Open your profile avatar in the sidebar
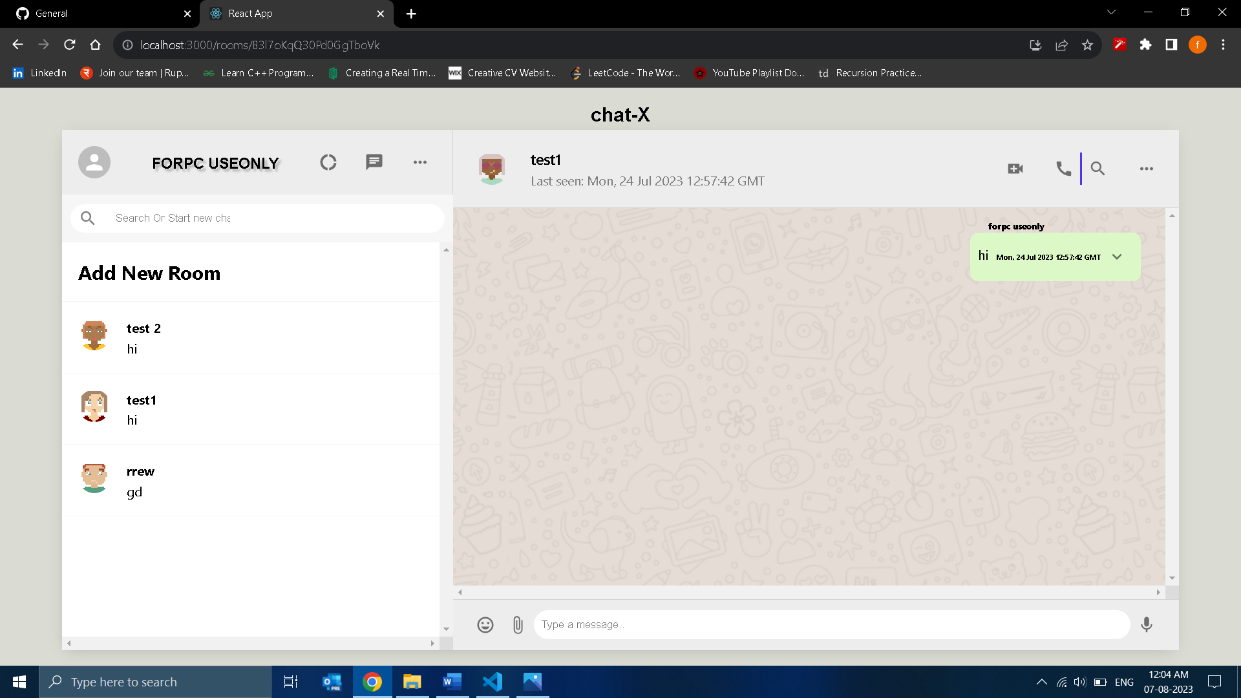The image size is (1241, 698). tap(94, 162)
